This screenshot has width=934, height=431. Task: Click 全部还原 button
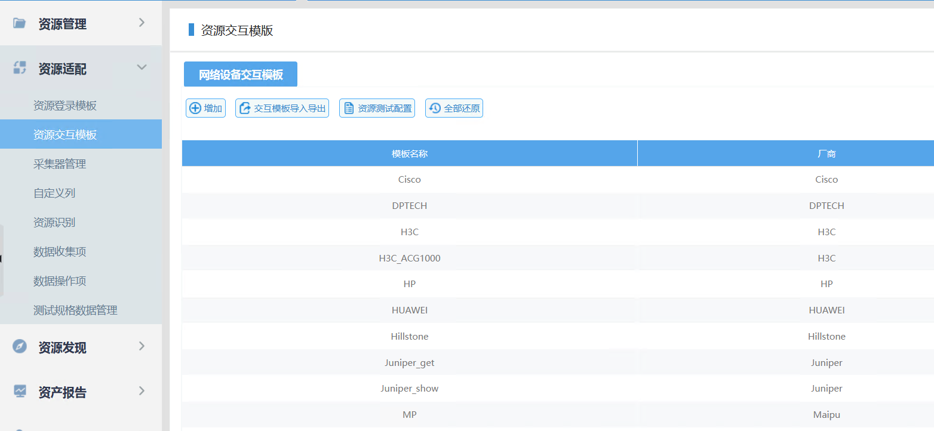pos(454,108)
